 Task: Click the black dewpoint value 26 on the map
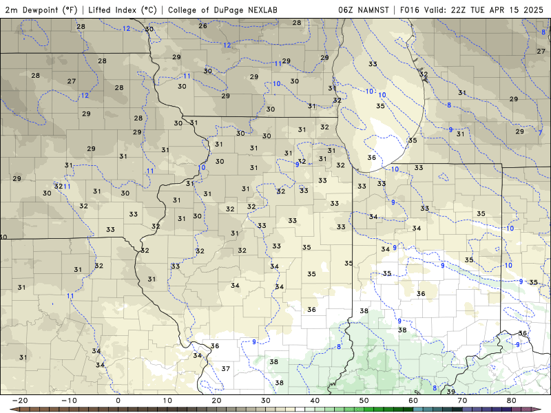[202, 25]
